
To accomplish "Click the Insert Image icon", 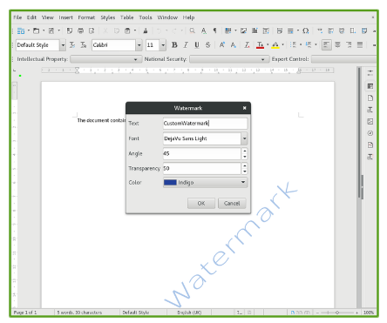I will pos(243,30).
